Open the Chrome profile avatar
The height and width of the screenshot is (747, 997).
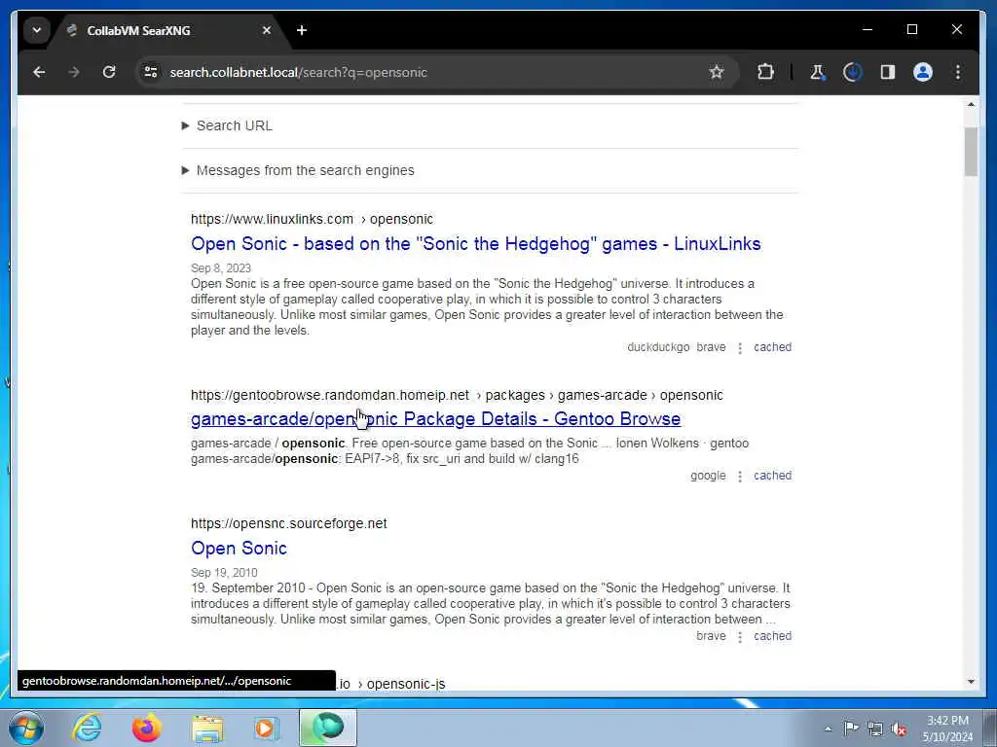click(x=923, y=72)
